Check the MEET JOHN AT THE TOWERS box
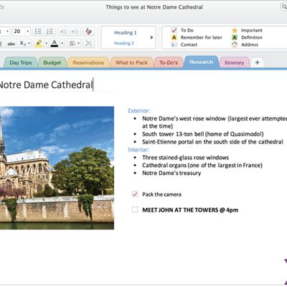This screenshot has width=287, height=287. tap(135, 210)
